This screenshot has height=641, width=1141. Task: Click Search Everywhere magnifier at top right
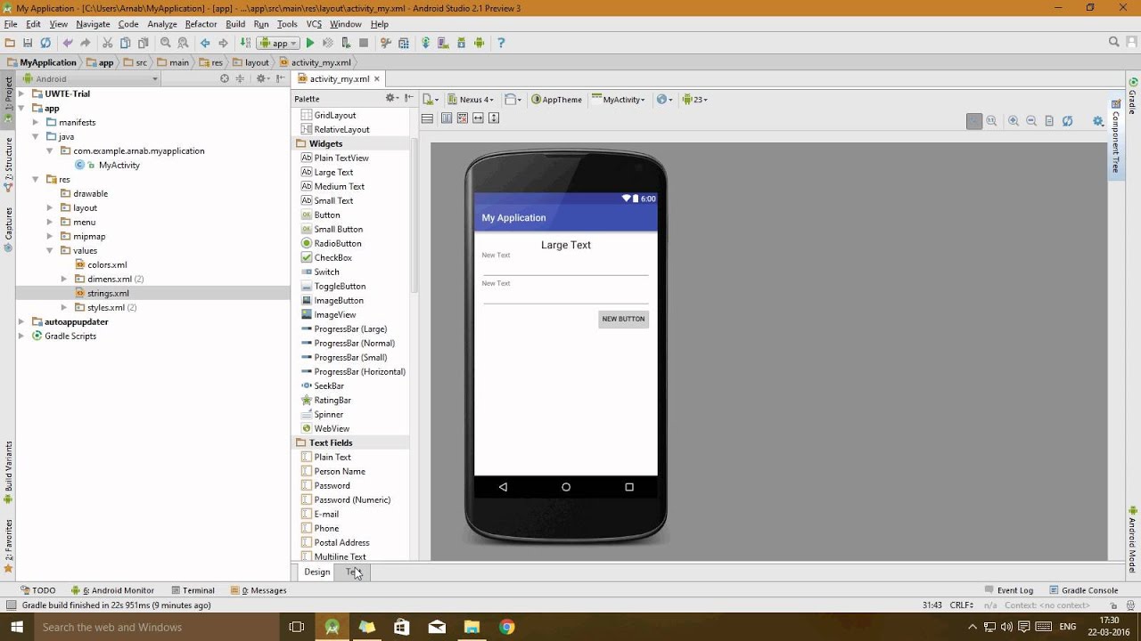(1114, 42)
